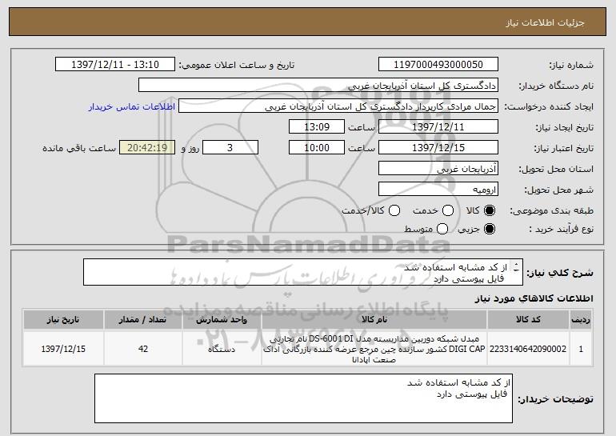The image size is (616, 436).
Task: Select the متوسط purchase type radio
Action: (x=442, y=229)
